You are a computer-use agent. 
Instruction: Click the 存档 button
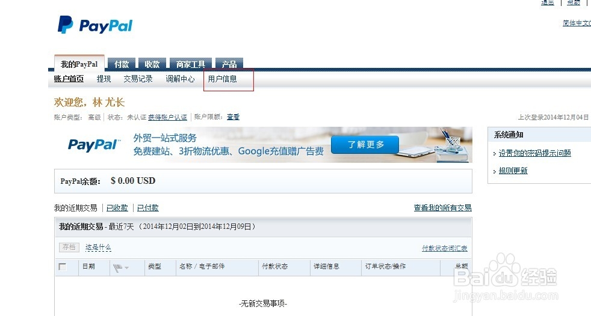(69, 247)
